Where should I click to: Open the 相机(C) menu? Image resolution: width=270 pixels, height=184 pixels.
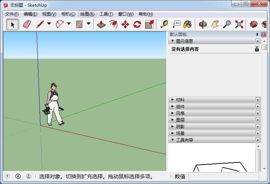pos(68,14)
